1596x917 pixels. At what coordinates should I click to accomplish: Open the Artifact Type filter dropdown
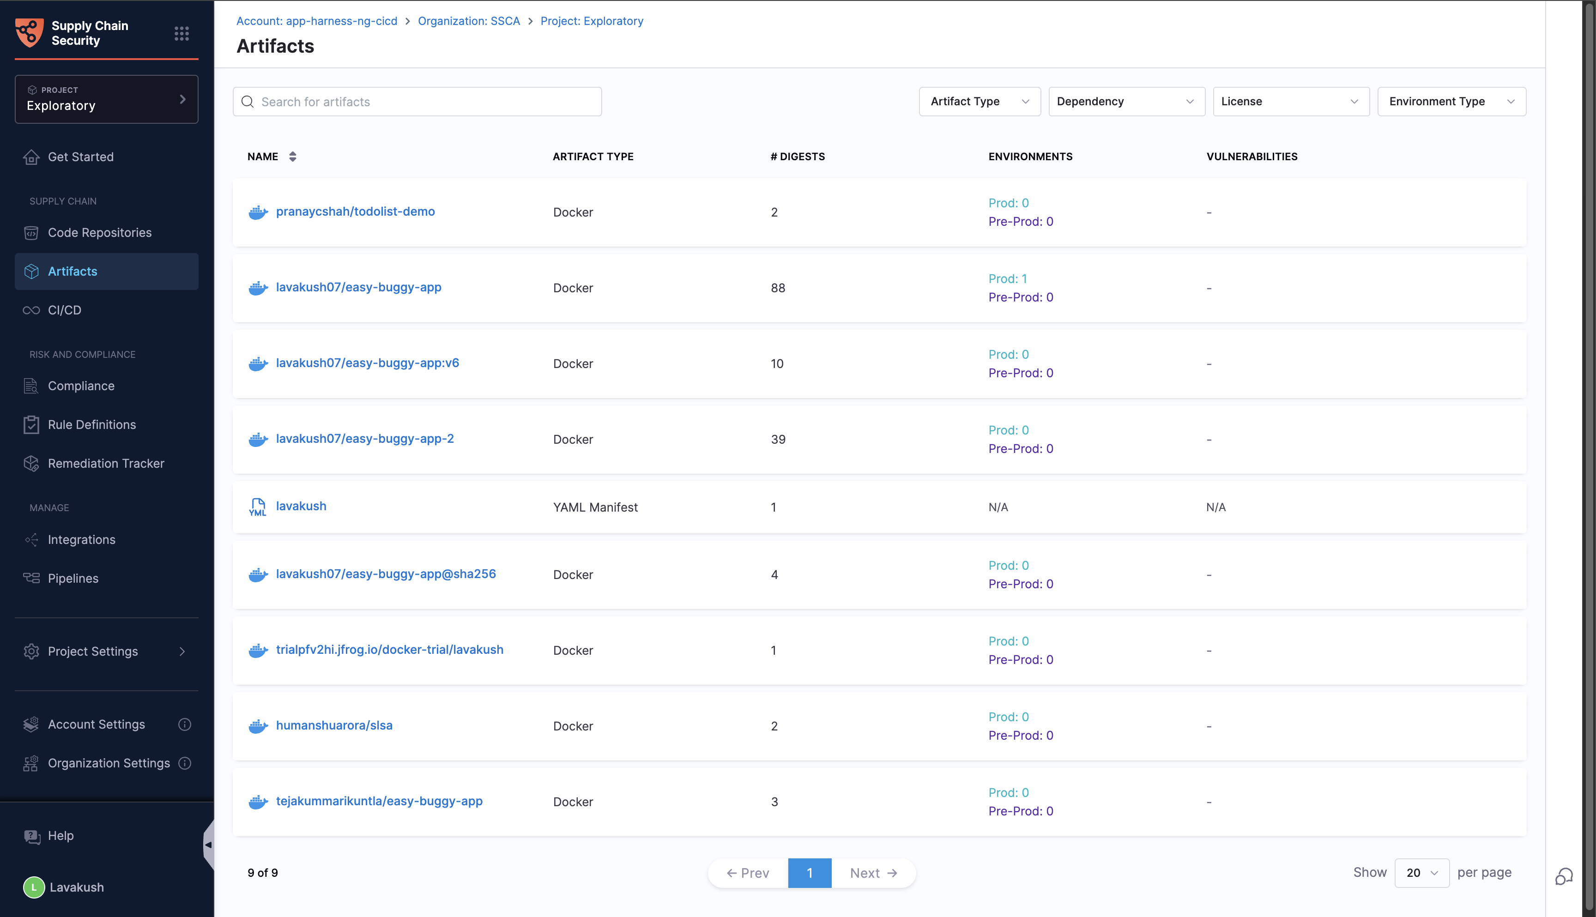[979, 102]
